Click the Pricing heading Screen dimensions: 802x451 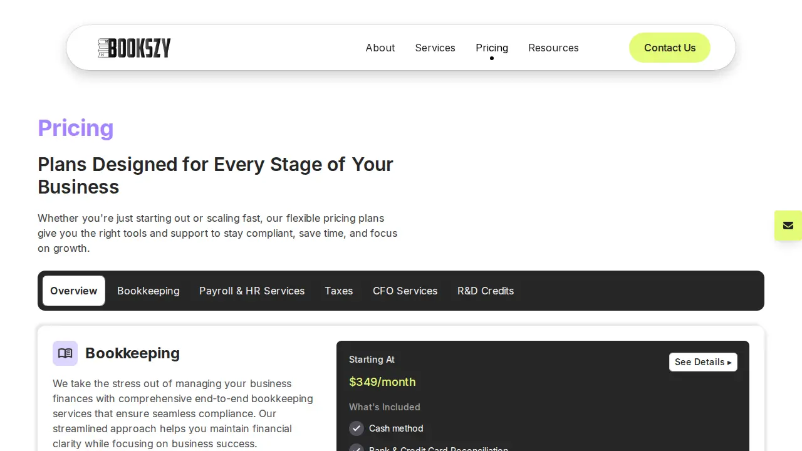coord(76,128)
